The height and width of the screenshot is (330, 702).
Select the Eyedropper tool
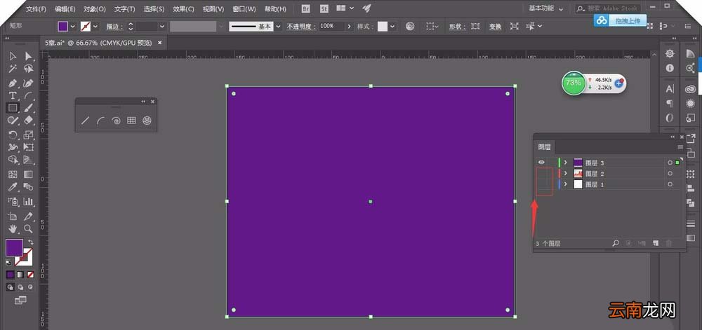(13, 186)
